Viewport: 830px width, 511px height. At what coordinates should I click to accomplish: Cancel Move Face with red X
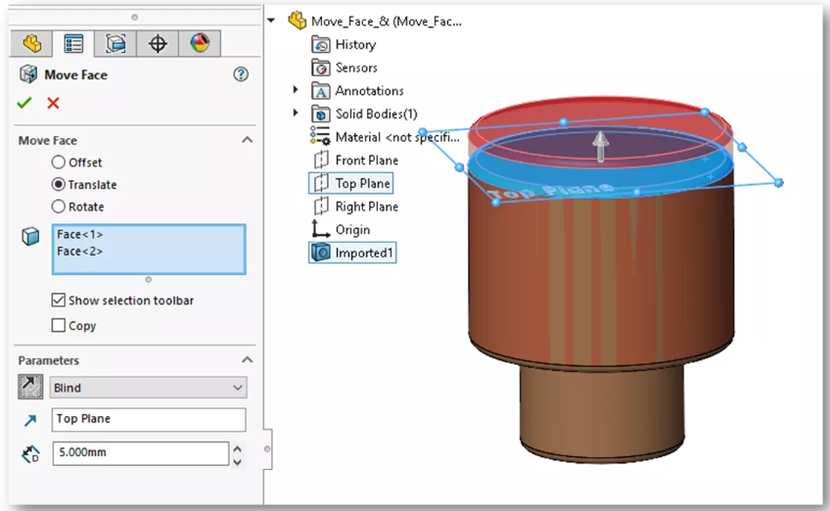click(53, 103)
